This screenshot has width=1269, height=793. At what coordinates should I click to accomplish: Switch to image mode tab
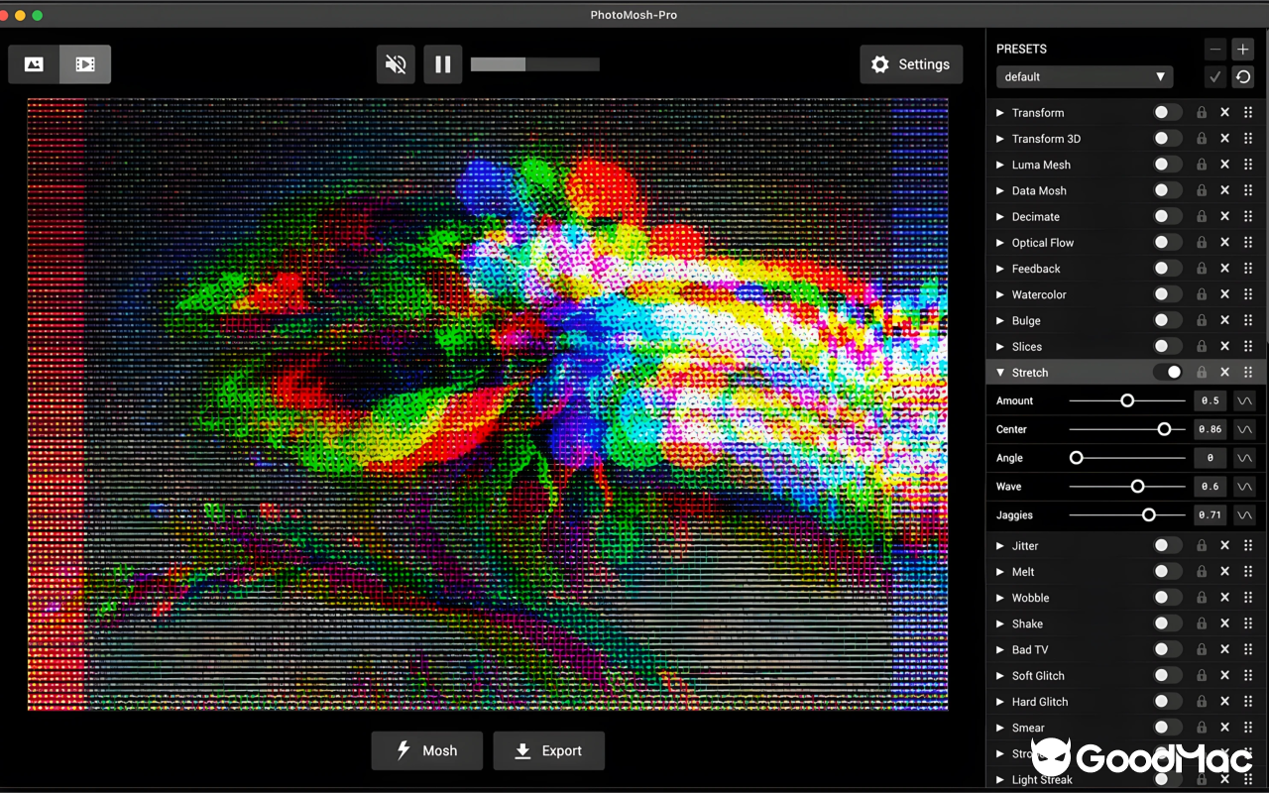34,63
